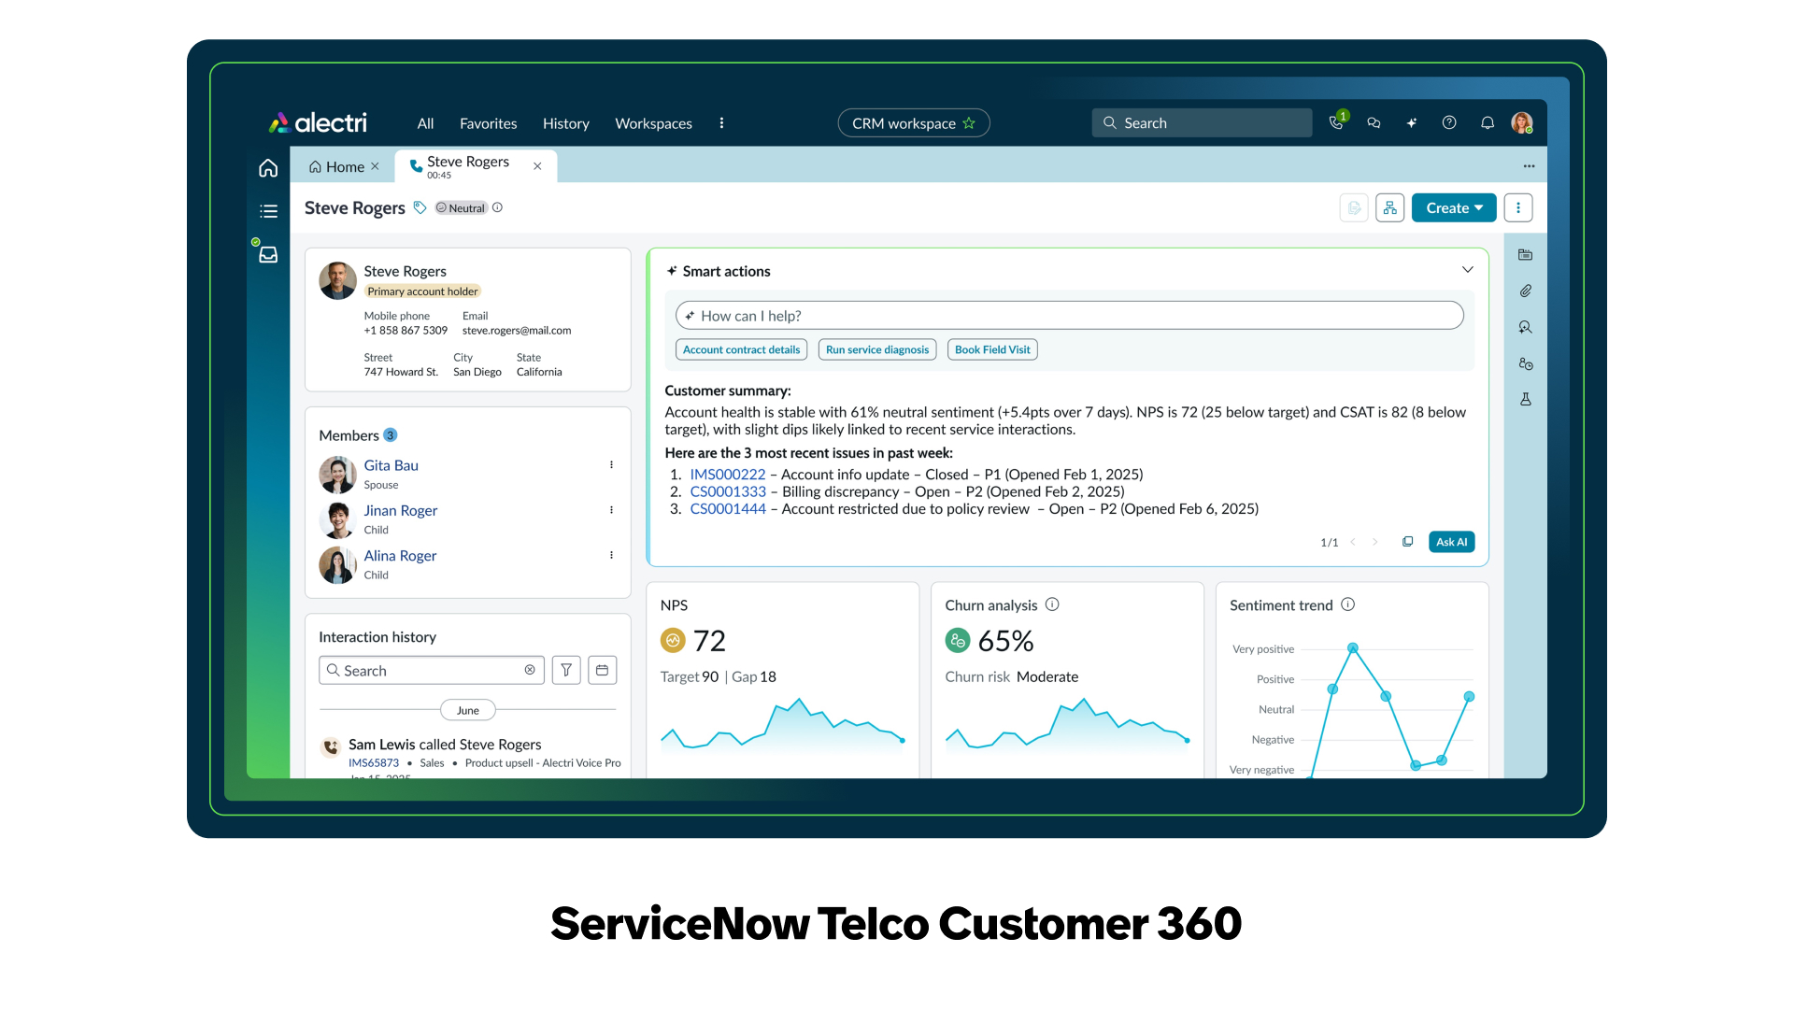Open calendar date filter in Interaction history
1794x1009 pixels.
(603, 671)
